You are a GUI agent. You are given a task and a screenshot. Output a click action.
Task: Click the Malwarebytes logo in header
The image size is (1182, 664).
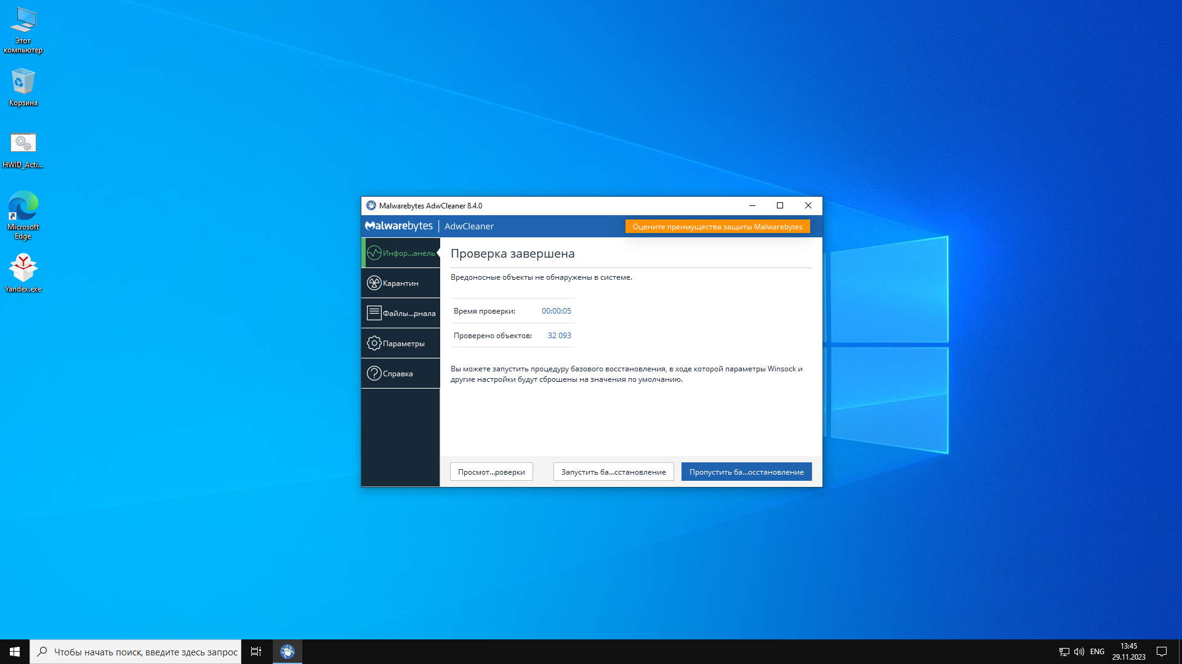tap(399, 226)
